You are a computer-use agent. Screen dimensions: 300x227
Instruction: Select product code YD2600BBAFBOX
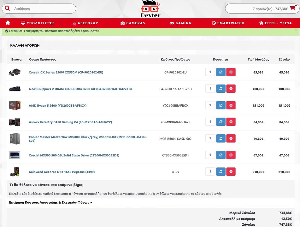[175, 106]
